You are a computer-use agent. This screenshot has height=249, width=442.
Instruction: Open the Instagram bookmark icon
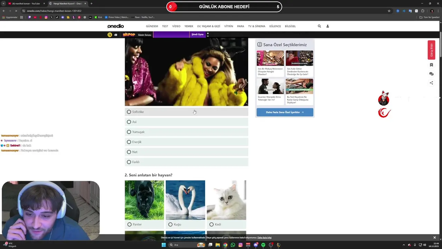click(x=46, y=17)
